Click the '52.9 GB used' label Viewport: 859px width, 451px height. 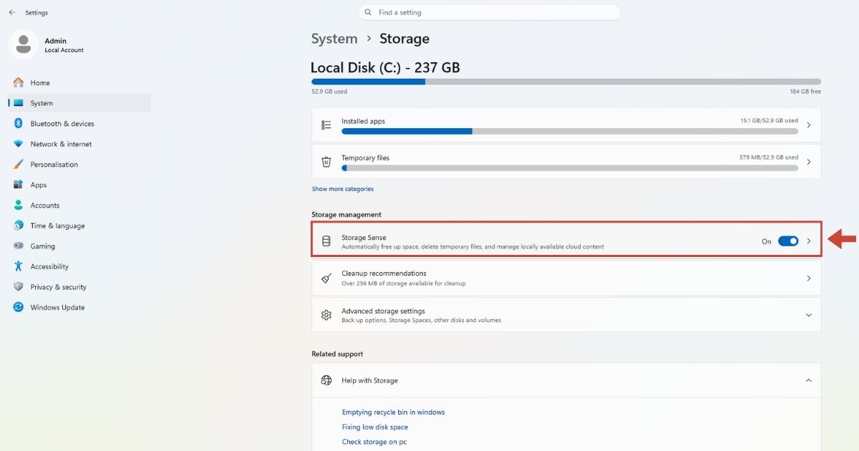329,92
